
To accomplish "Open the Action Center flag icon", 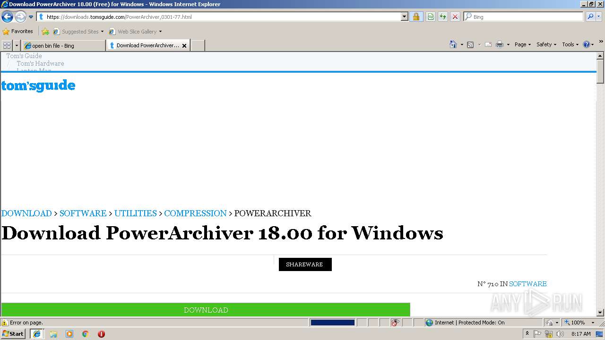I will (x=538, y=334).
